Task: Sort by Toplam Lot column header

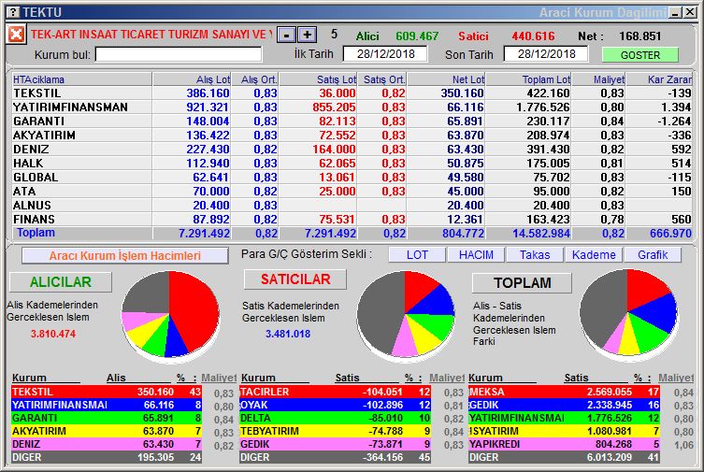Action: coord(528,79)
